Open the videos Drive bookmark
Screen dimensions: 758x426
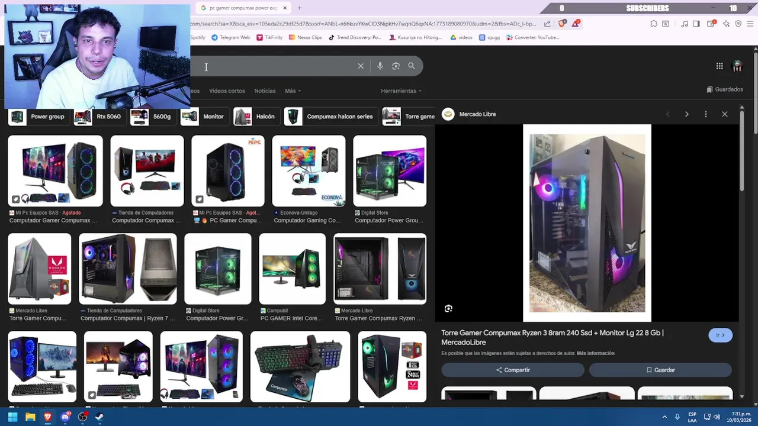(461, 37)
